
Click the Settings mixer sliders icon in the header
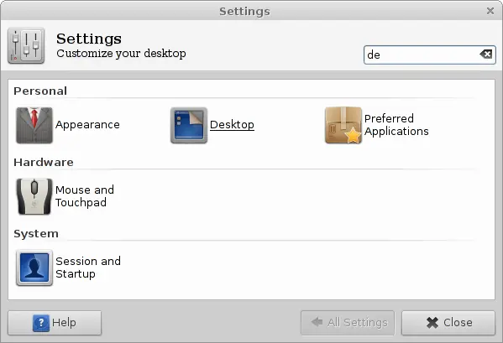point(26,45)
